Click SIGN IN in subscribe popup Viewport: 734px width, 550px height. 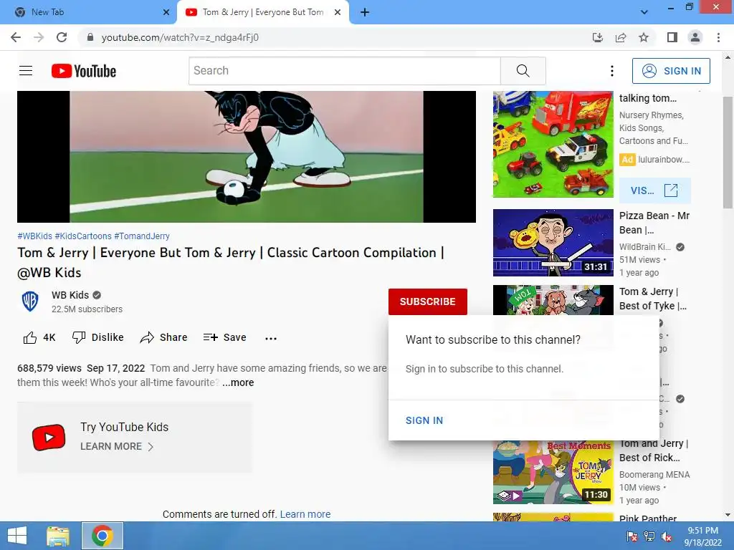424,420
